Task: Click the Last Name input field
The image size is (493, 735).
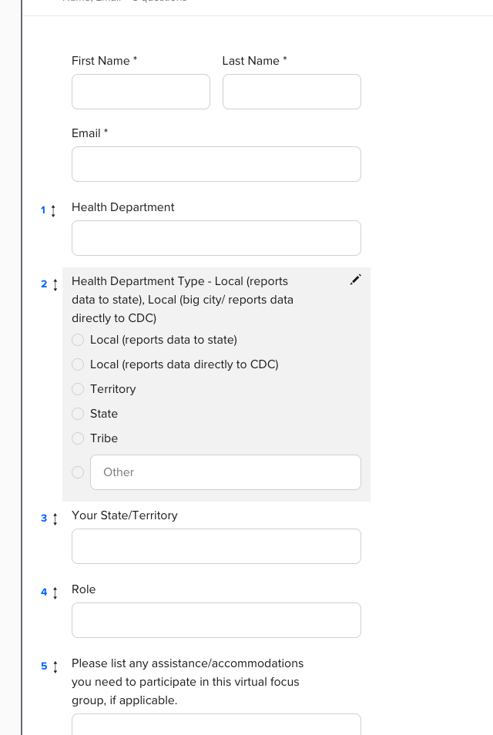Action: click(291, 92)
